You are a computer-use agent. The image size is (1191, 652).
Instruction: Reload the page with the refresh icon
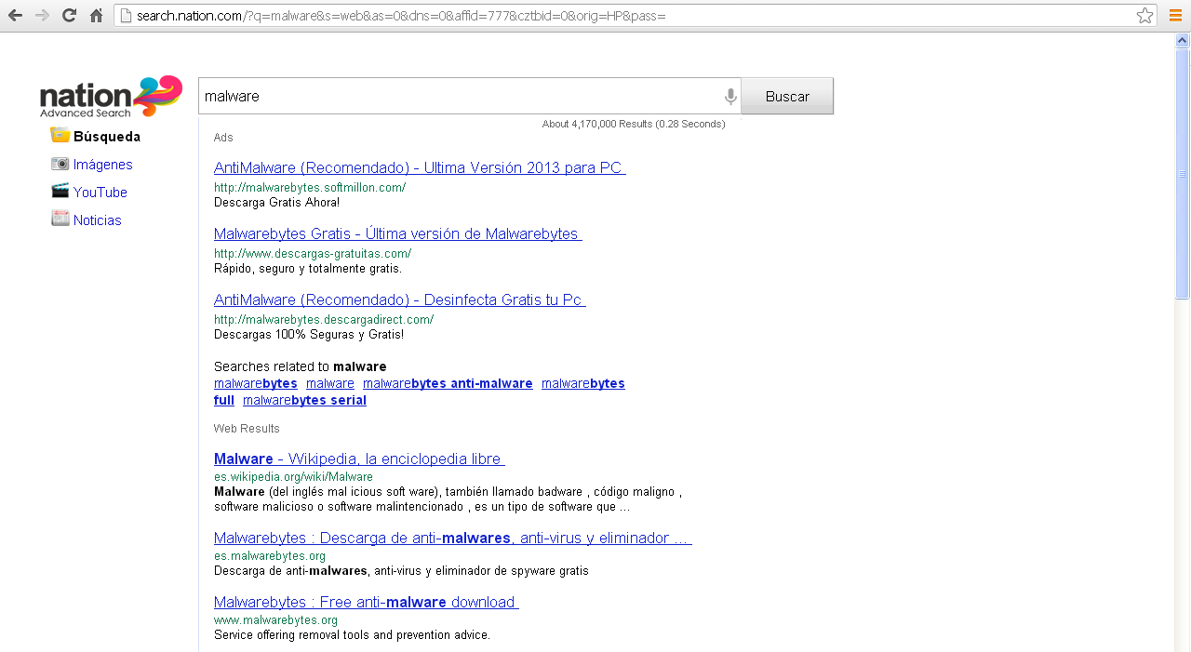coord(69,16)
